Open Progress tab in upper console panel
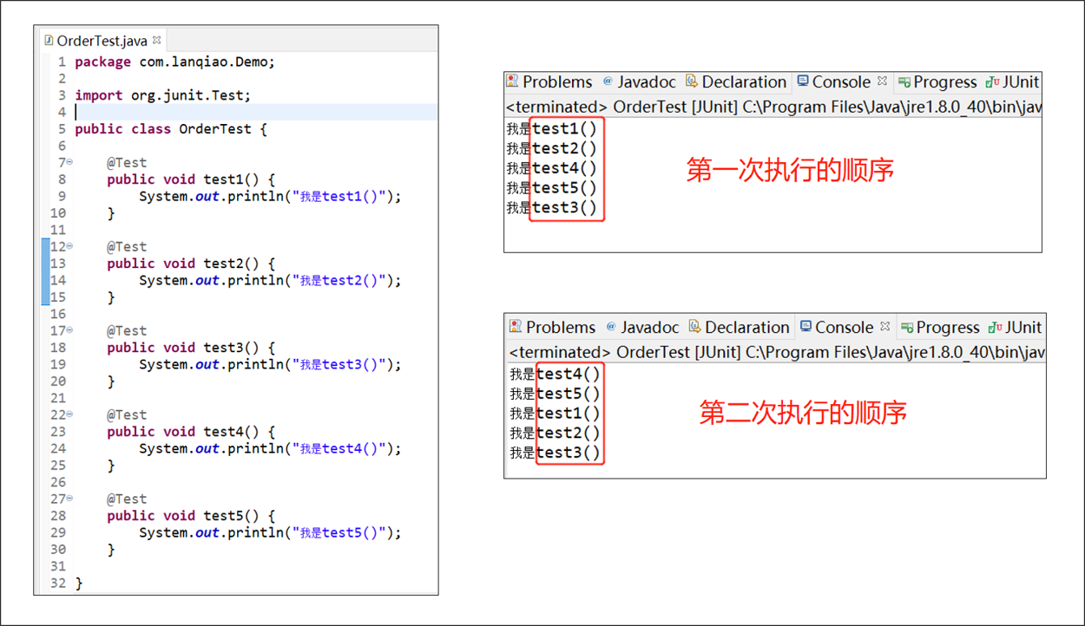Image resolution: width=1085 pixels, height=626 pixels. (937, 82)
